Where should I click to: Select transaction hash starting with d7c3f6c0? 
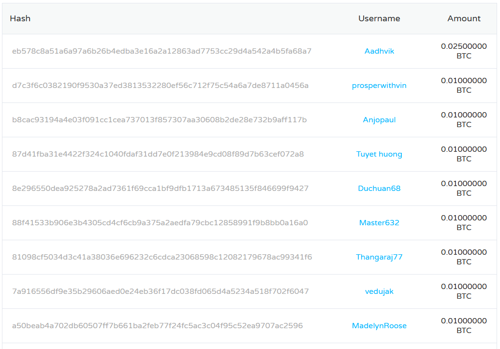(x=160, y=86)
